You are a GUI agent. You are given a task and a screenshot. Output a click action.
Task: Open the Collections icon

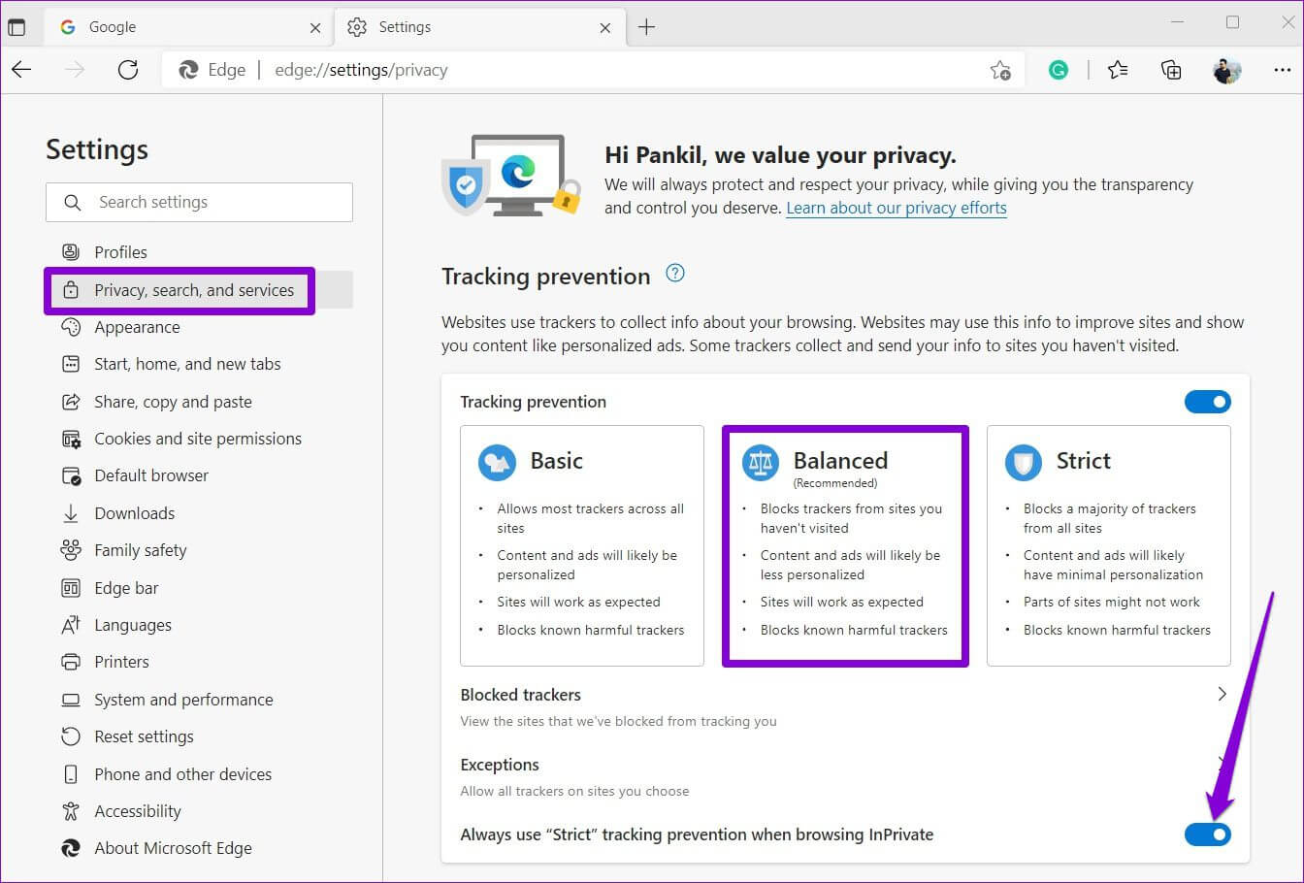click(1171, 70)
